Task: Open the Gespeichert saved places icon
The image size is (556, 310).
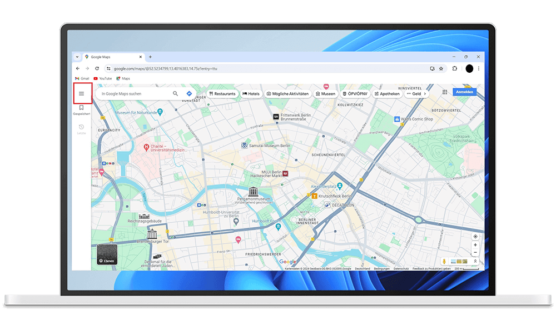Action: click(x=81, y=107)
